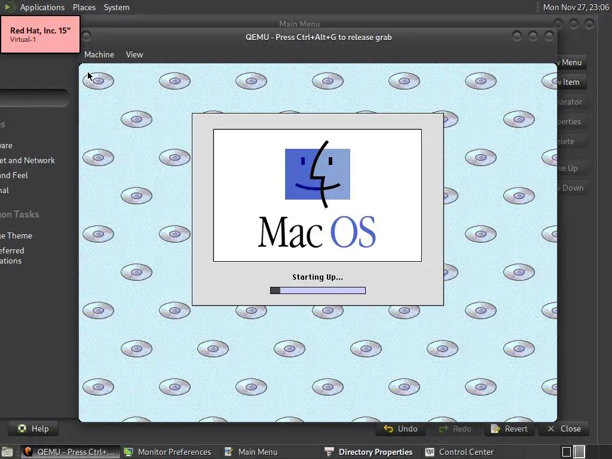Viewport: 612px width, 459px height.
Task: Click the QEMU window title bar text
Action: click(x=319, y=37)
